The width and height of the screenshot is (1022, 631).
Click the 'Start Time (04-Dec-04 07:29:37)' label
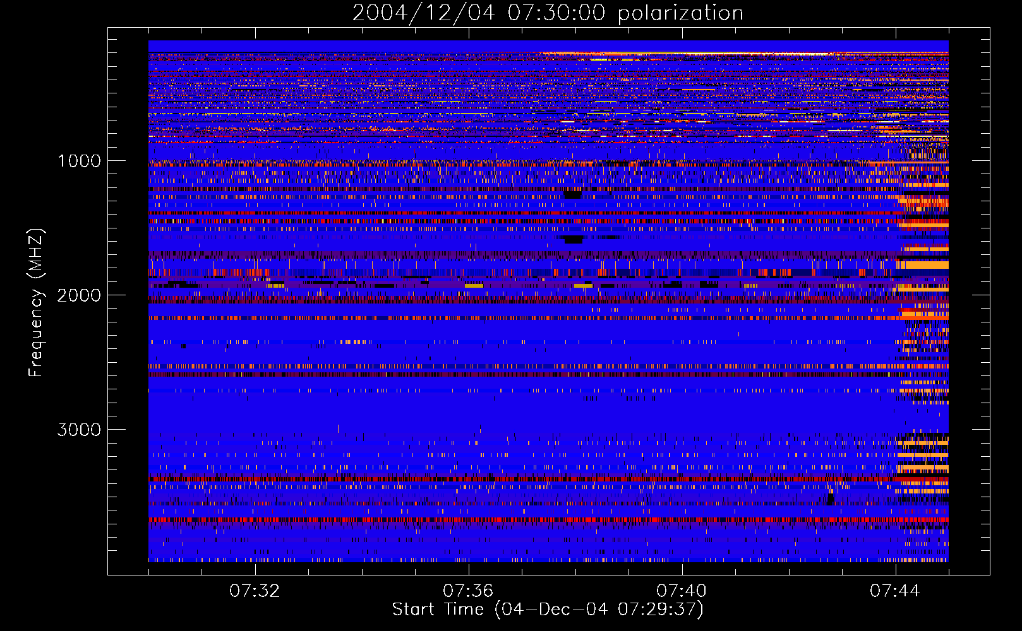[x=548, y=610]
